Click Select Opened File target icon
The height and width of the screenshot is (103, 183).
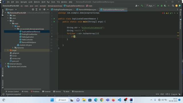[33, 9]
